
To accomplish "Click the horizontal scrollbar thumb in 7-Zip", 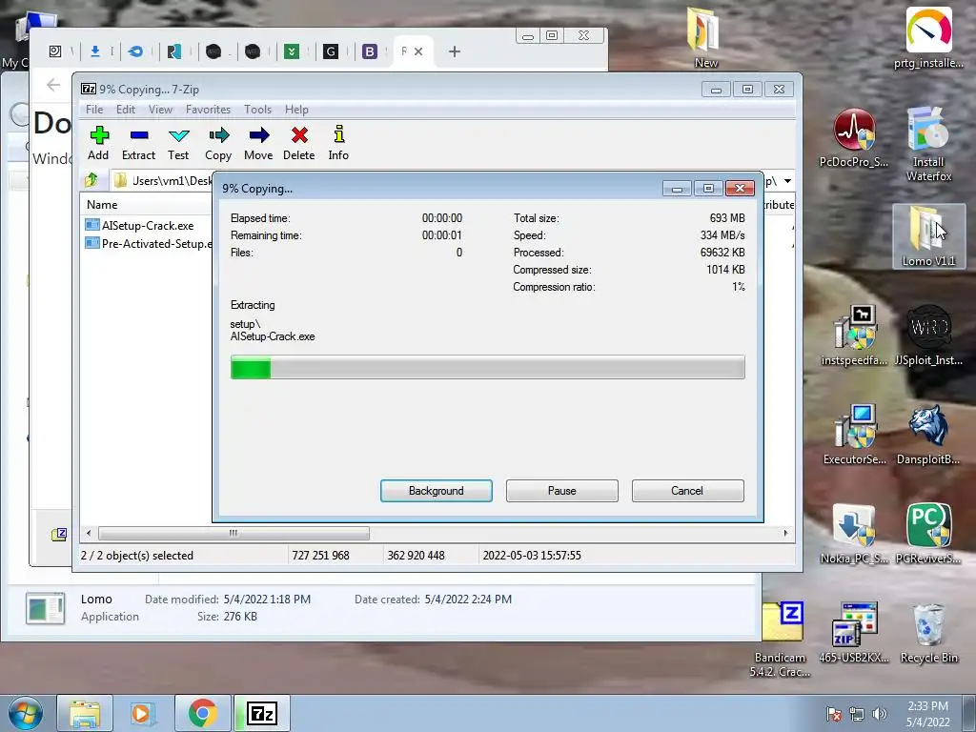I will pos(234,534).
